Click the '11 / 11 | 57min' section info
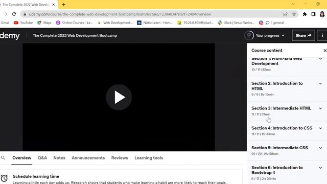 [x=261, y=114]
